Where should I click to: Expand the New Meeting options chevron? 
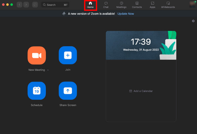[48, 70]
